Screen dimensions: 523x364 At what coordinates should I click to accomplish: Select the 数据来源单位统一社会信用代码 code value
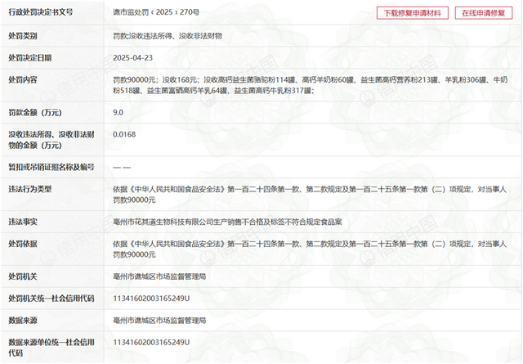click(151, 341)
